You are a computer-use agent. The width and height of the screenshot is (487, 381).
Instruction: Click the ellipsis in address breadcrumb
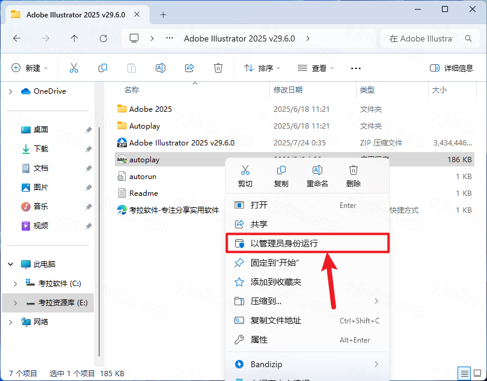pyautogui.click(x=170, y=38)
